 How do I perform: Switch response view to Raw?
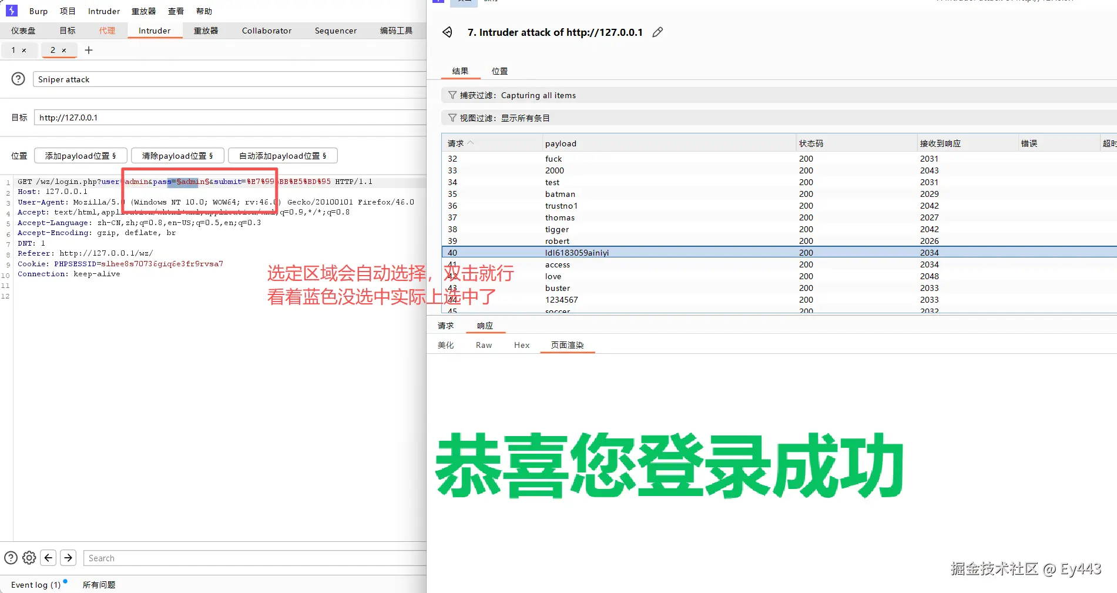click(x=484, y=345)
